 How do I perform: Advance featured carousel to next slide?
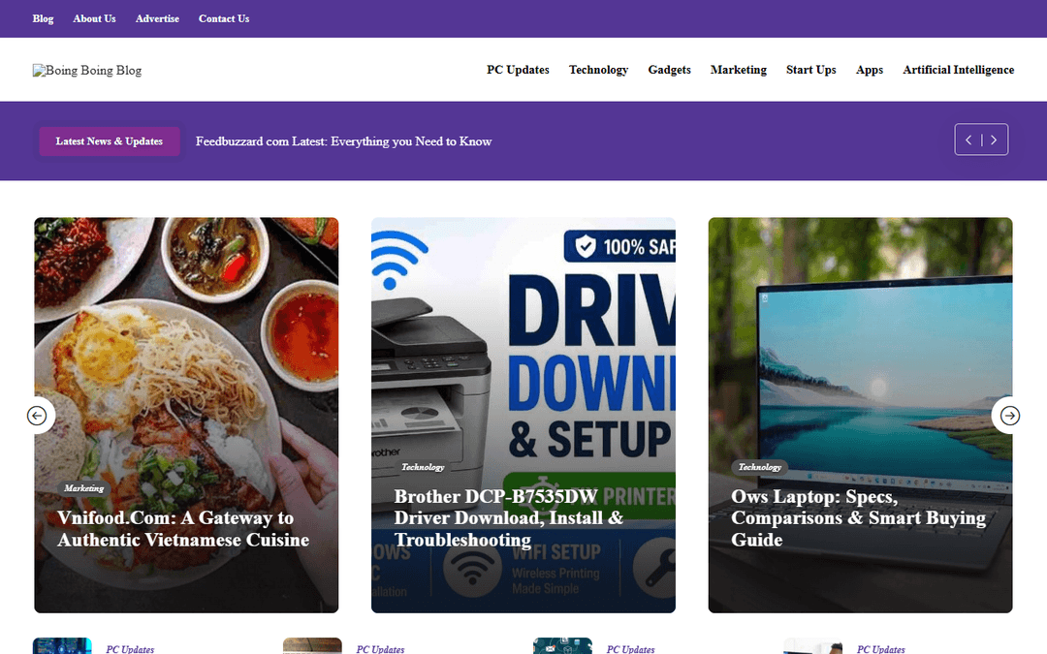point(1009,416)
